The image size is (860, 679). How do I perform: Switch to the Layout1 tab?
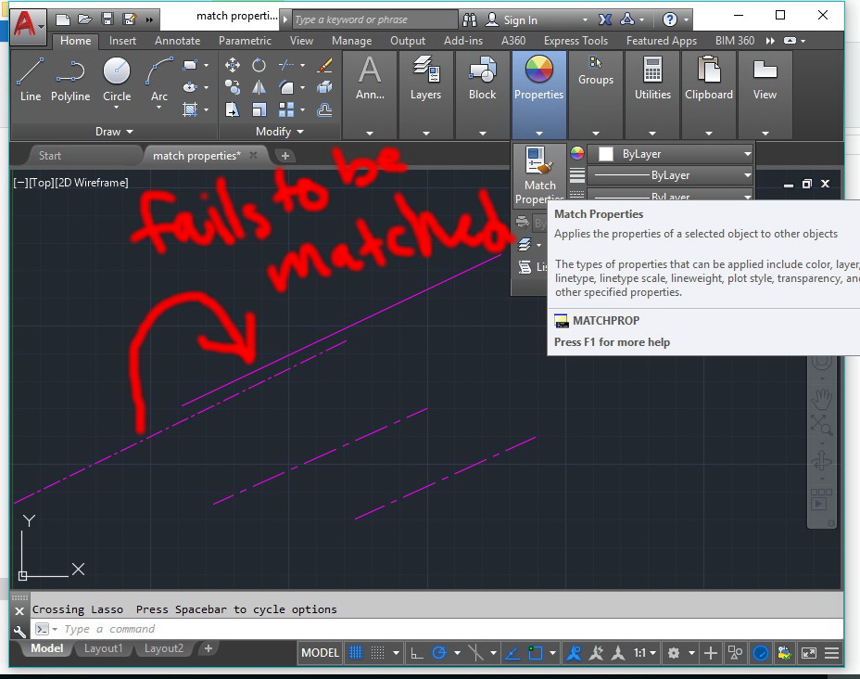pyautogui.click(x=103, y=648)
